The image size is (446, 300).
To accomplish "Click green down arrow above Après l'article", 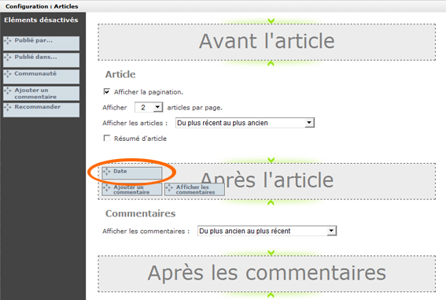I will coord(271,160).
